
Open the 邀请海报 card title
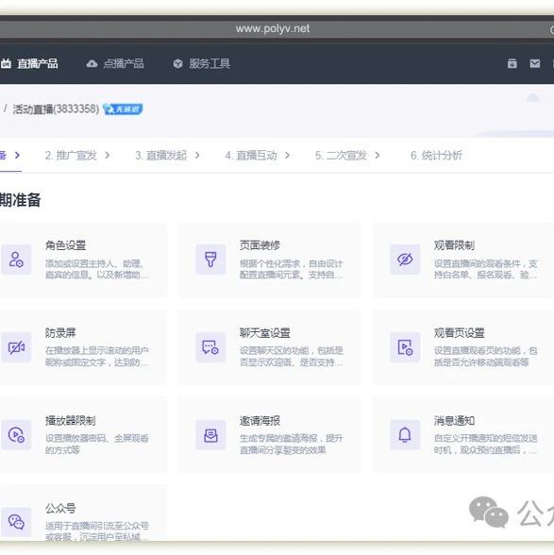pyautogui.click(x=260, y=421)
